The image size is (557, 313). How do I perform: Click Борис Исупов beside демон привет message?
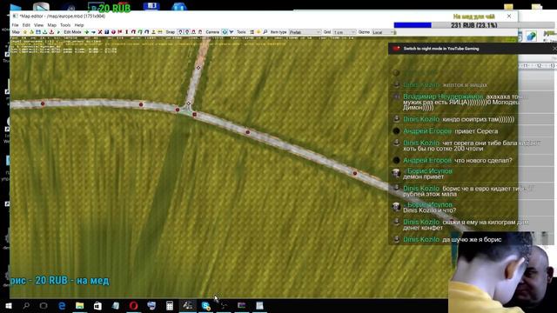click(429, 171)
